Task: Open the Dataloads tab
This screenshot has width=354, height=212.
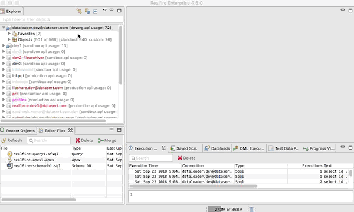Action: coord(217,148)
